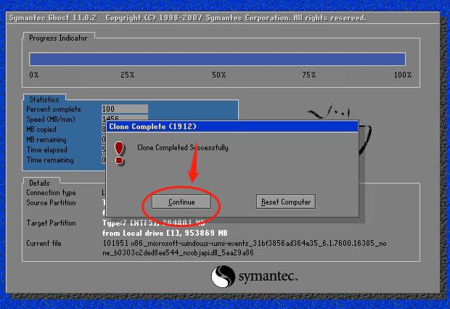Click the Source Partition label
Screen dimensions: 450x309
pos(51,203)
